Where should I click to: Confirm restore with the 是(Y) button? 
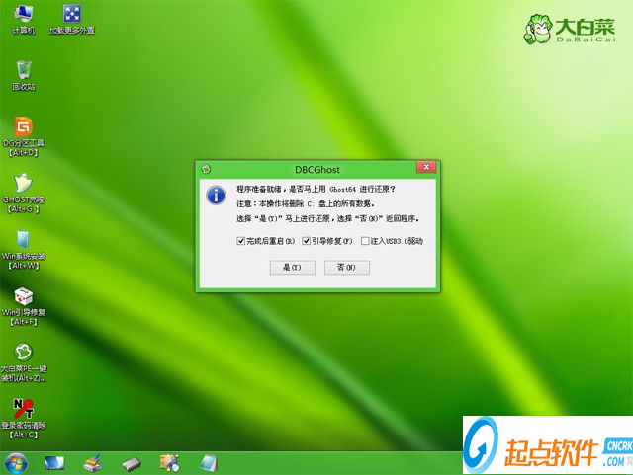coord(293,268)
